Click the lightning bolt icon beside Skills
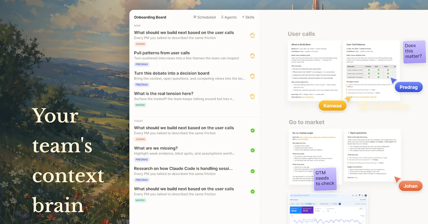Image resolution: width=428 pixels, height=224 pixels. [243, 17]
